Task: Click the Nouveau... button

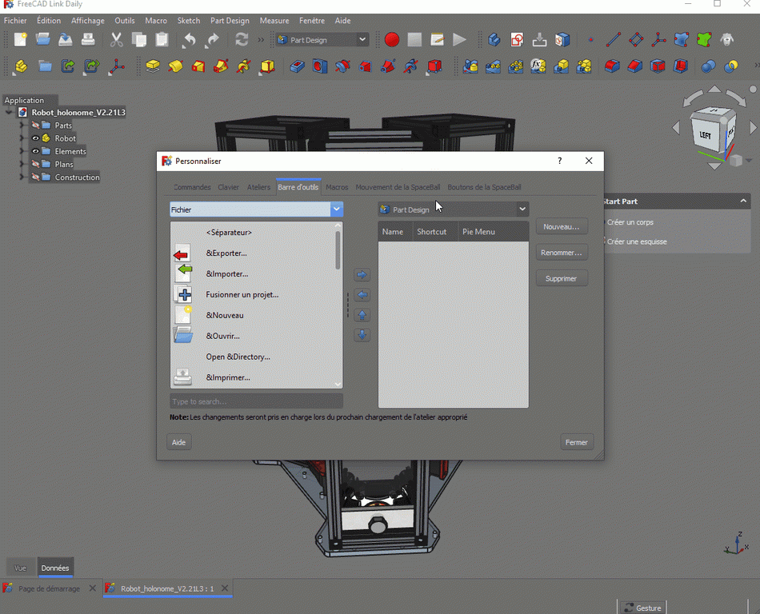Action: click(x=561, y=227)
